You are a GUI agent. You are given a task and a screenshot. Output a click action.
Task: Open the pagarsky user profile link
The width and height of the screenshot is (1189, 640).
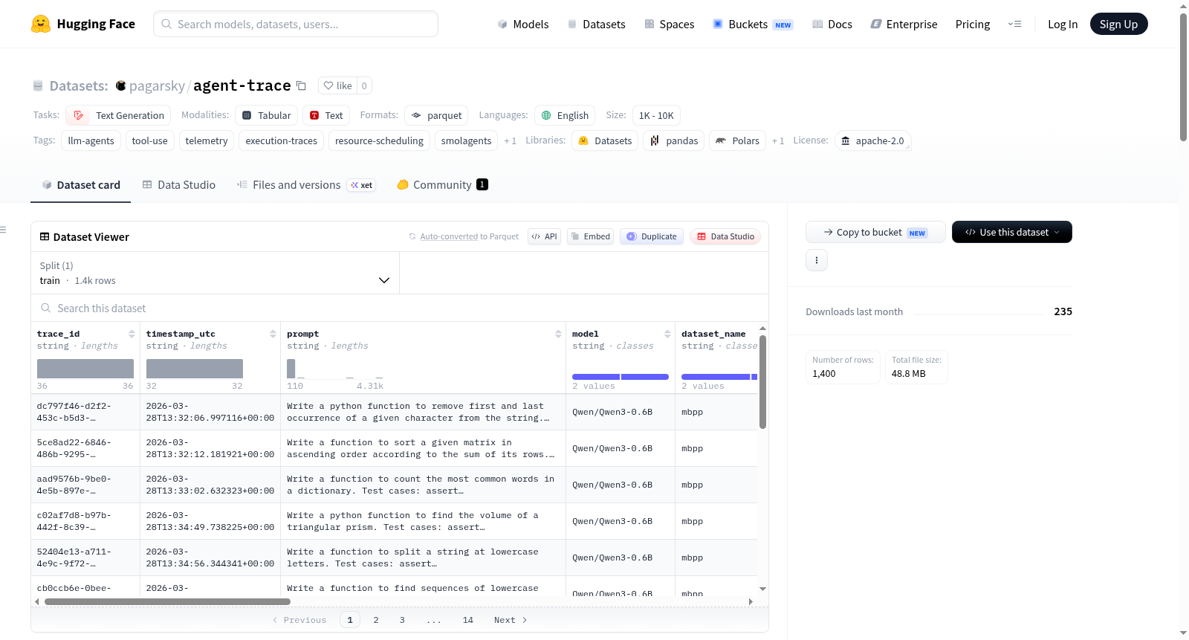[x=157, y=85]
